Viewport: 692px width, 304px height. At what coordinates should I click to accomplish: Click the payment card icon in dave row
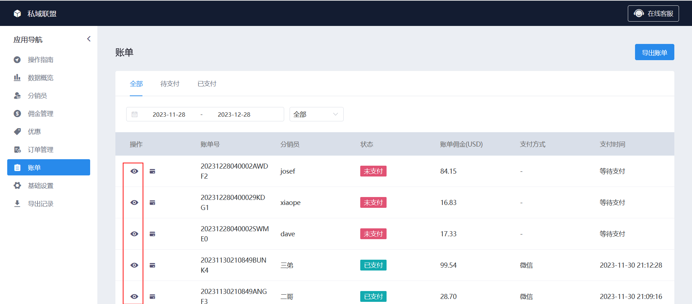click(153, 234)
